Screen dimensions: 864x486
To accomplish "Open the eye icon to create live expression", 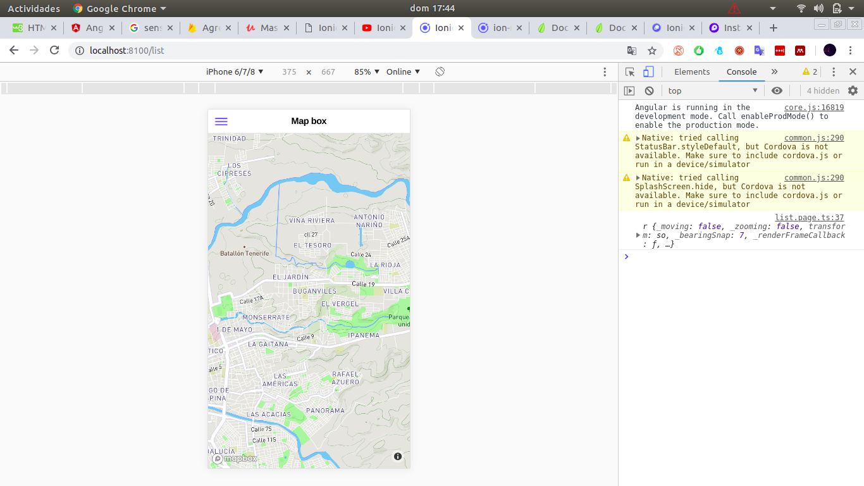I will pos(777,90).
